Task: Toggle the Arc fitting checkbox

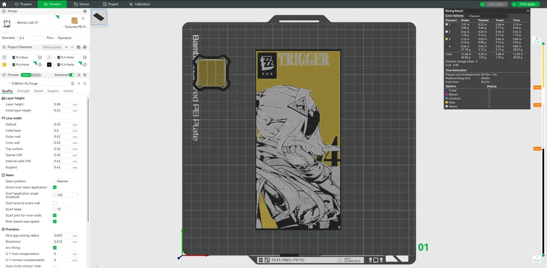Action: (55, 248)
